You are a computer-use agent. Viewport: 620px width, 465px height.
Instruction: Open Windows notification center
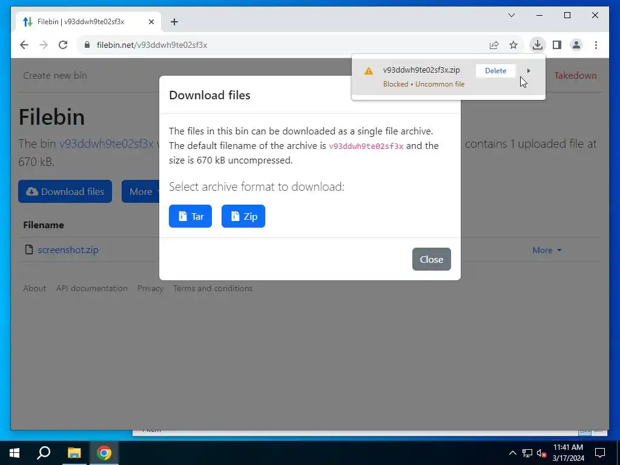[x=600, y=453]
